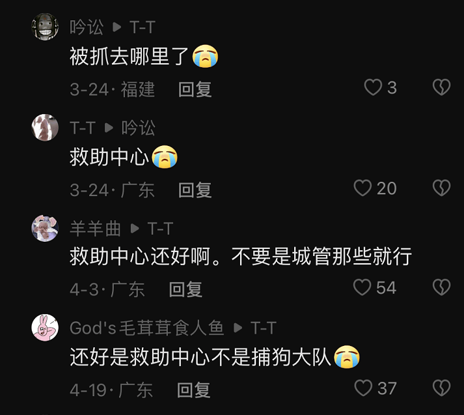This screenshot has width=464, height=415.
Task: Dislike 吟讼's comment using broken heart
Action: tap(441, 87)
